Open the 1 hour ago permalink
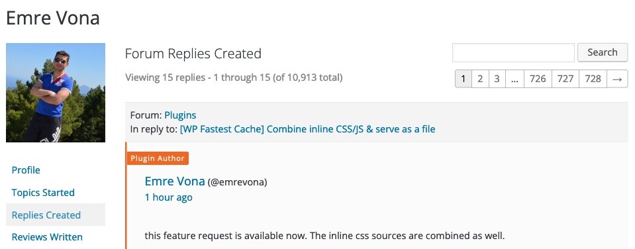The image size is (635, 249). point(168,197)
